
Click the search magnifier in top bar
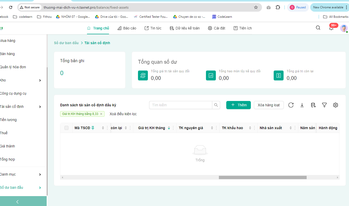(318, 28)
